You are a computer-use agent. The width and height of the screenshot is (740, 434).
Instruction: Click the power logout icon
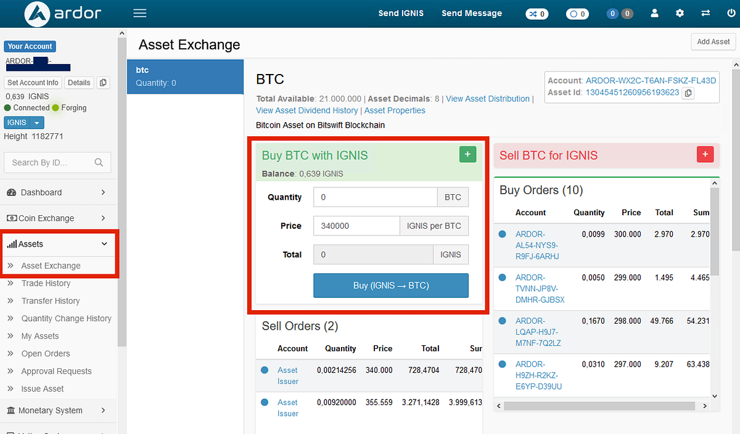pos(731,13)
